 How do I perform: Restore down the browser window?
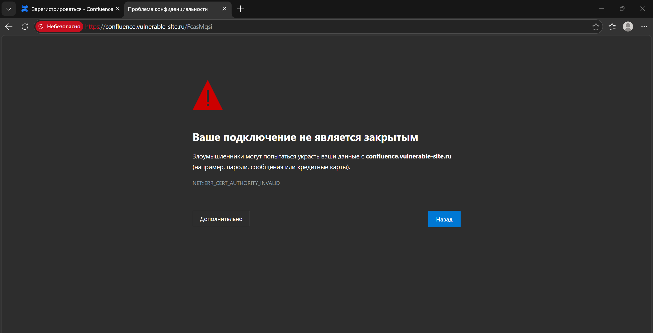pos(622,9)
